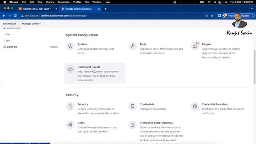Click the Wi-Fi status icon

(209, 2)
